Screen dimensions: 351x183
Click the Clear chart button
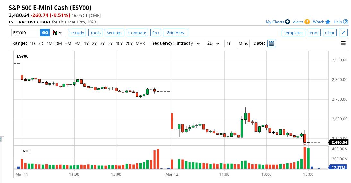coord(329,32)
